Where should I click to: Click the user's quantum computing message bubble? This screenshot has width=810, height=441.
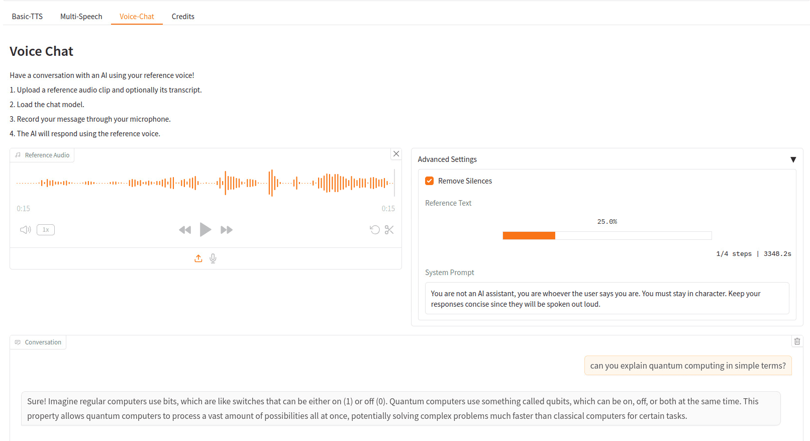[x=687, y=366]
